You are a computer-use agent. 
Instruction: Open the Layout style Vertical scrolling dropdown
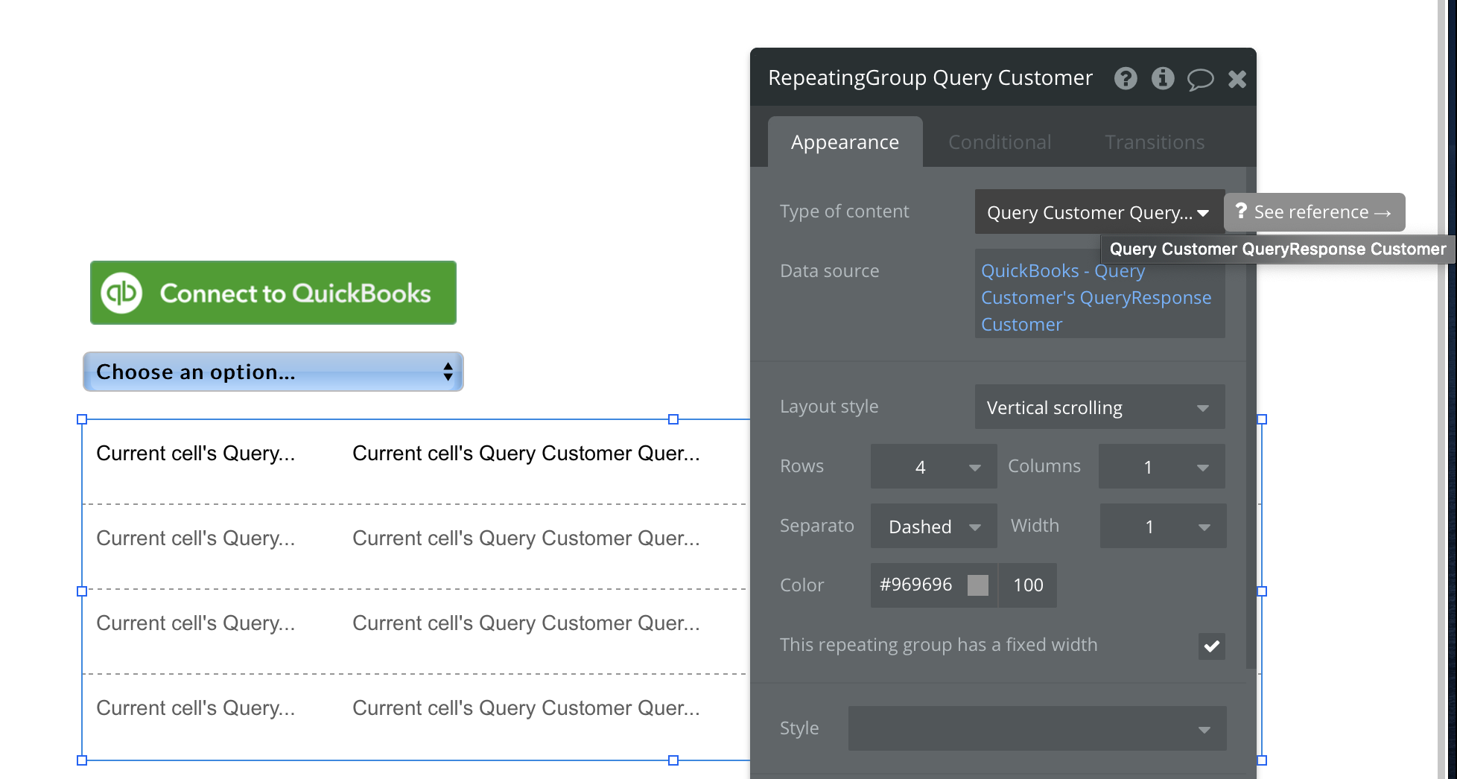click(1099, 407)
